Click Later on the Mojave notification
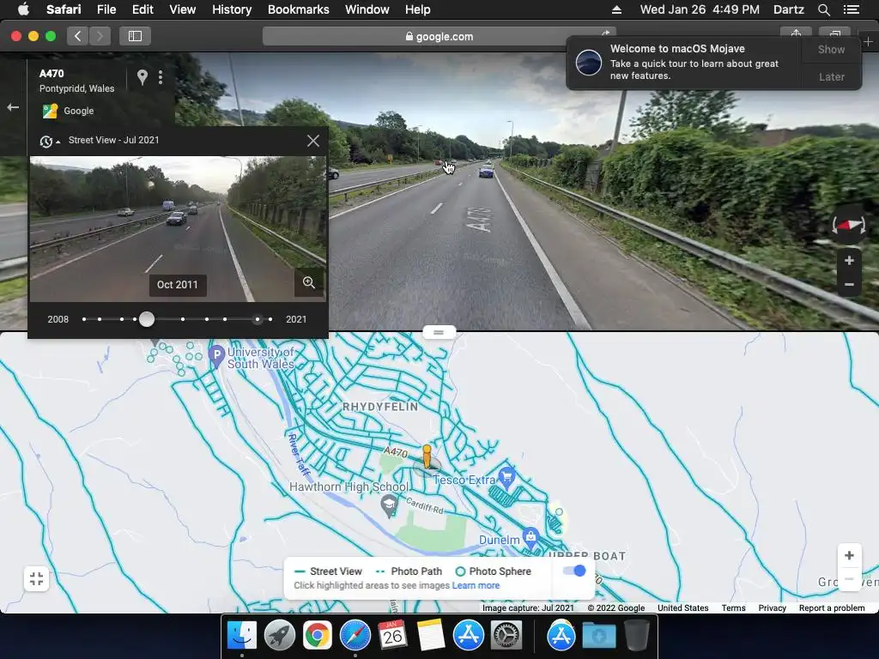Screen dimensions: 879x659 [831, 76]
